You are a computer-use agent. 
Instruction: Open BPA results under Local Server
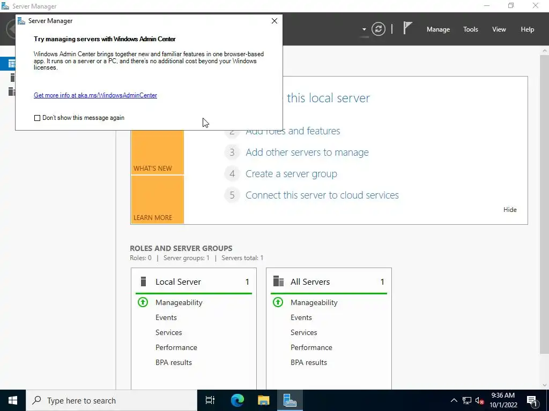point(174,362)
